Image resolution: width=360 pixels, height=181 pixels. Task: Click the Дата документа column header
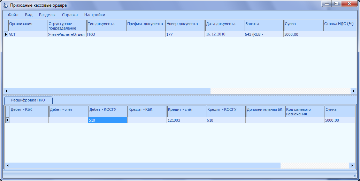[x=225, y=26]
